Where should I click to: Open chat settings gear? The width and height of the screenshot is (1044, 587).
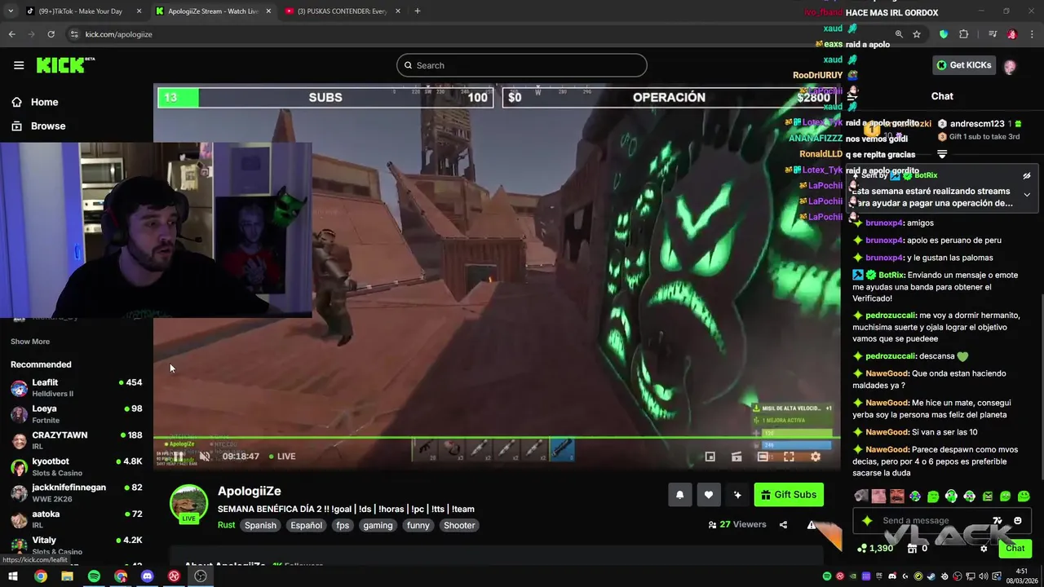pos(984,549)
